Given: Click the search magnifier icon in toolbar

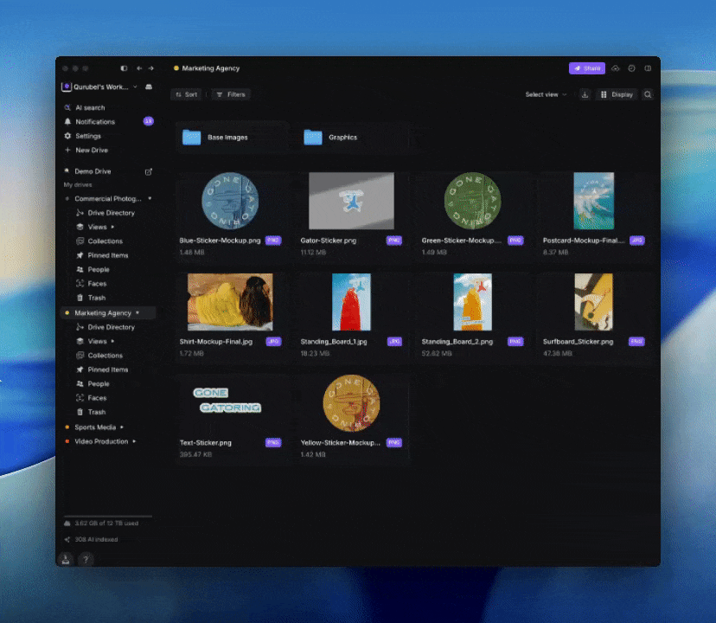Looking at the screenshot, I should click(648, 94).
